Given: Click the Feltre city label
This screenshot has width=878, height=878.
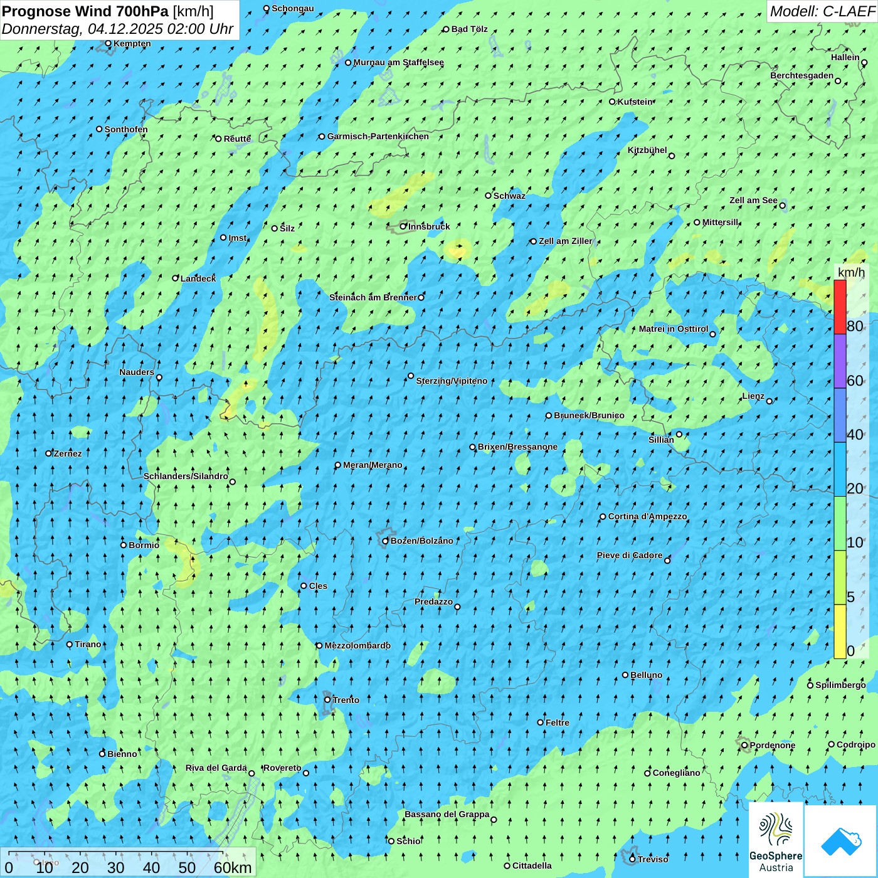Looking at the screenshot, I should (x=558, y=722).
